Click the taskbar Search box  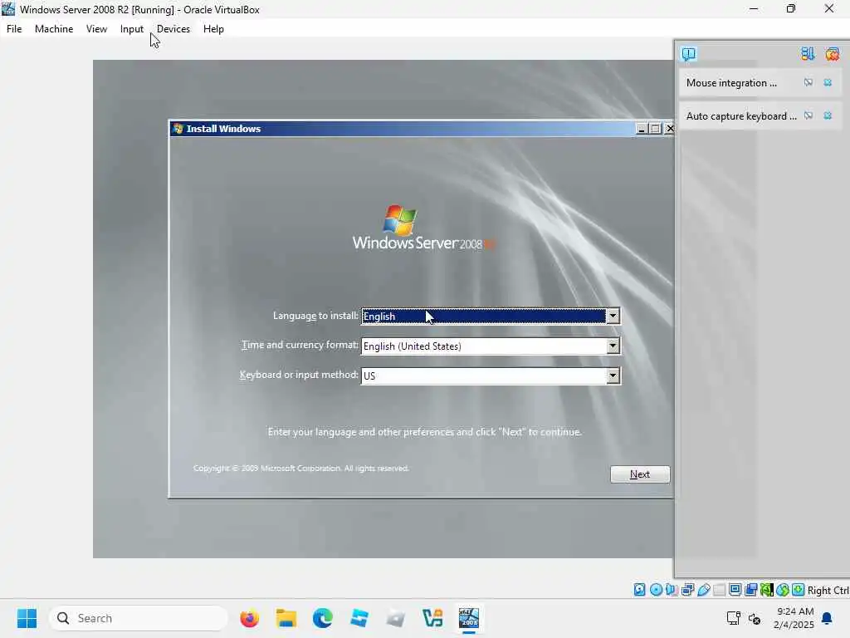pos(139,618)
